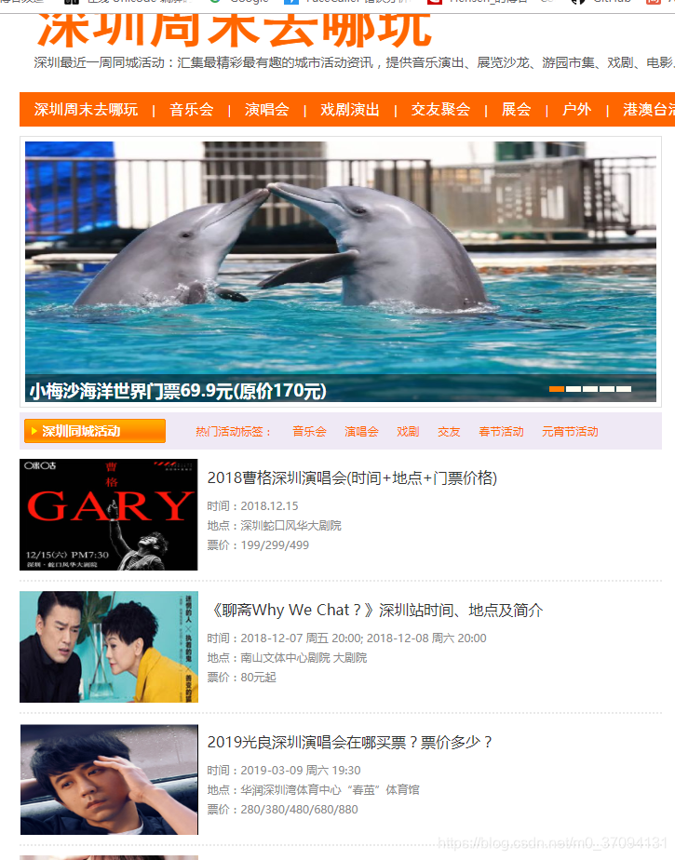
Task: Click the 展会 navigation item
Action: (516, 110)
